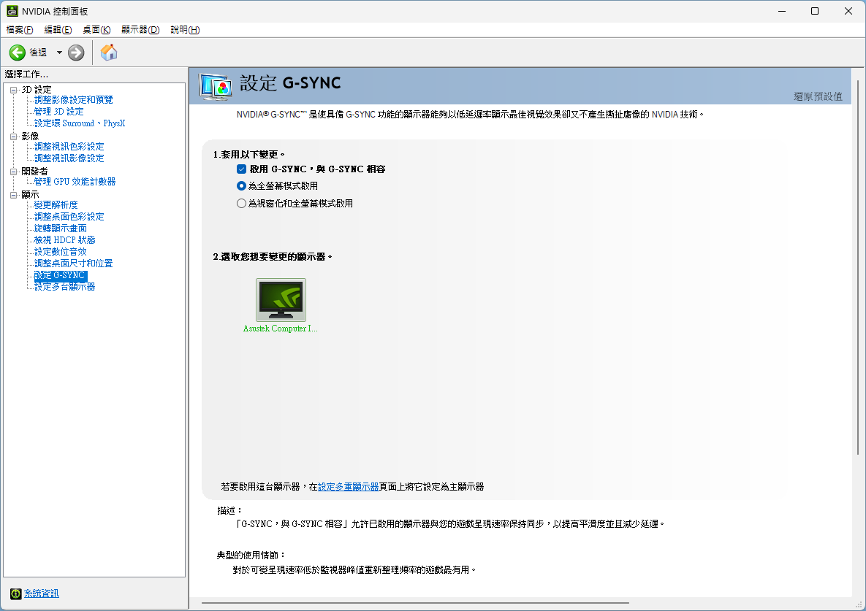Viewport: 866px width, 611px height.
Task: Open the 編輯(E) menu
Action: (x=58, y=30)
